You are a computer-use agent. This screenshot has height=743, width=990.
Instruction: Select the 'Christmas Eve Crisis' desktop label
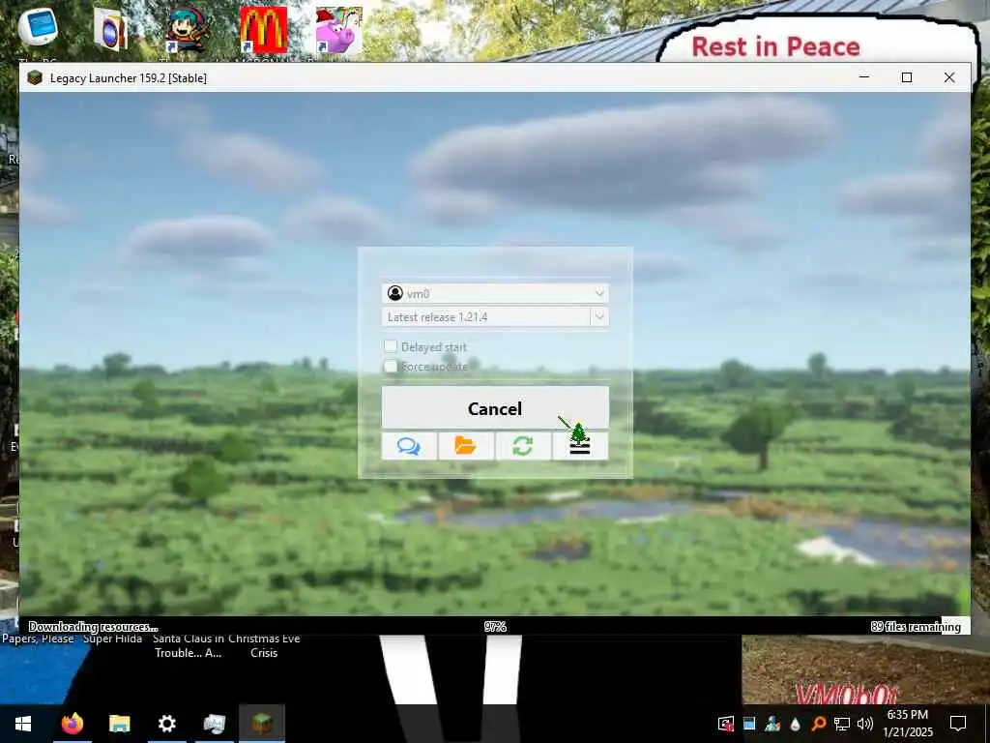tap(264, 645)
